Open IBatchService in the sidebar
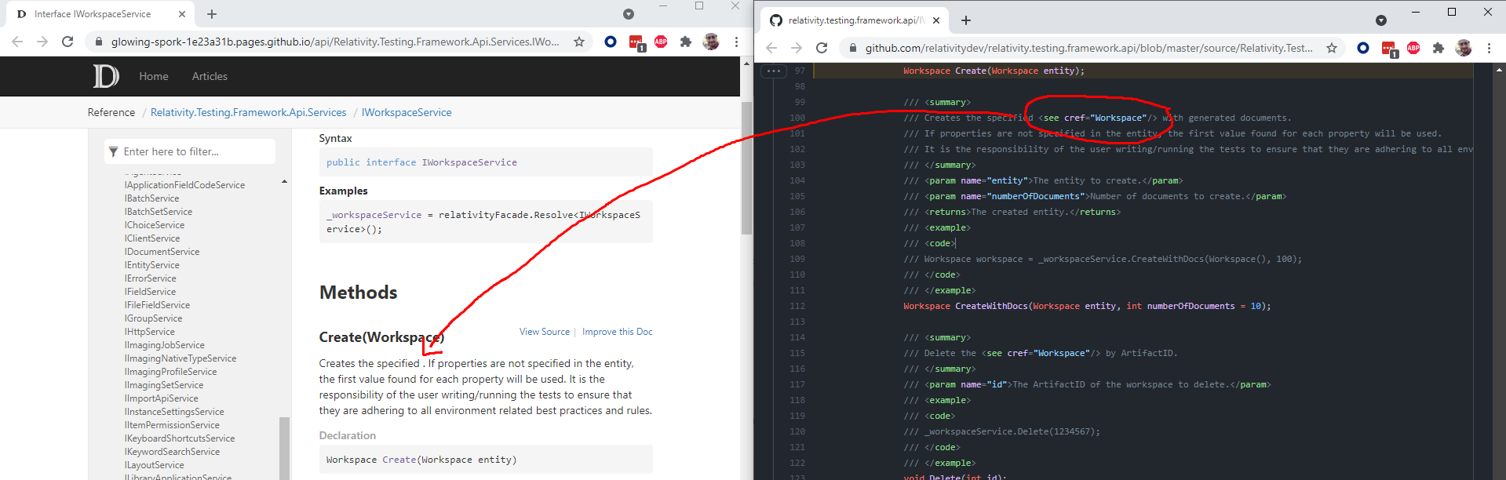Image resolution: width=1506 pixels, height=480 pixels. (x=151, y=198)
